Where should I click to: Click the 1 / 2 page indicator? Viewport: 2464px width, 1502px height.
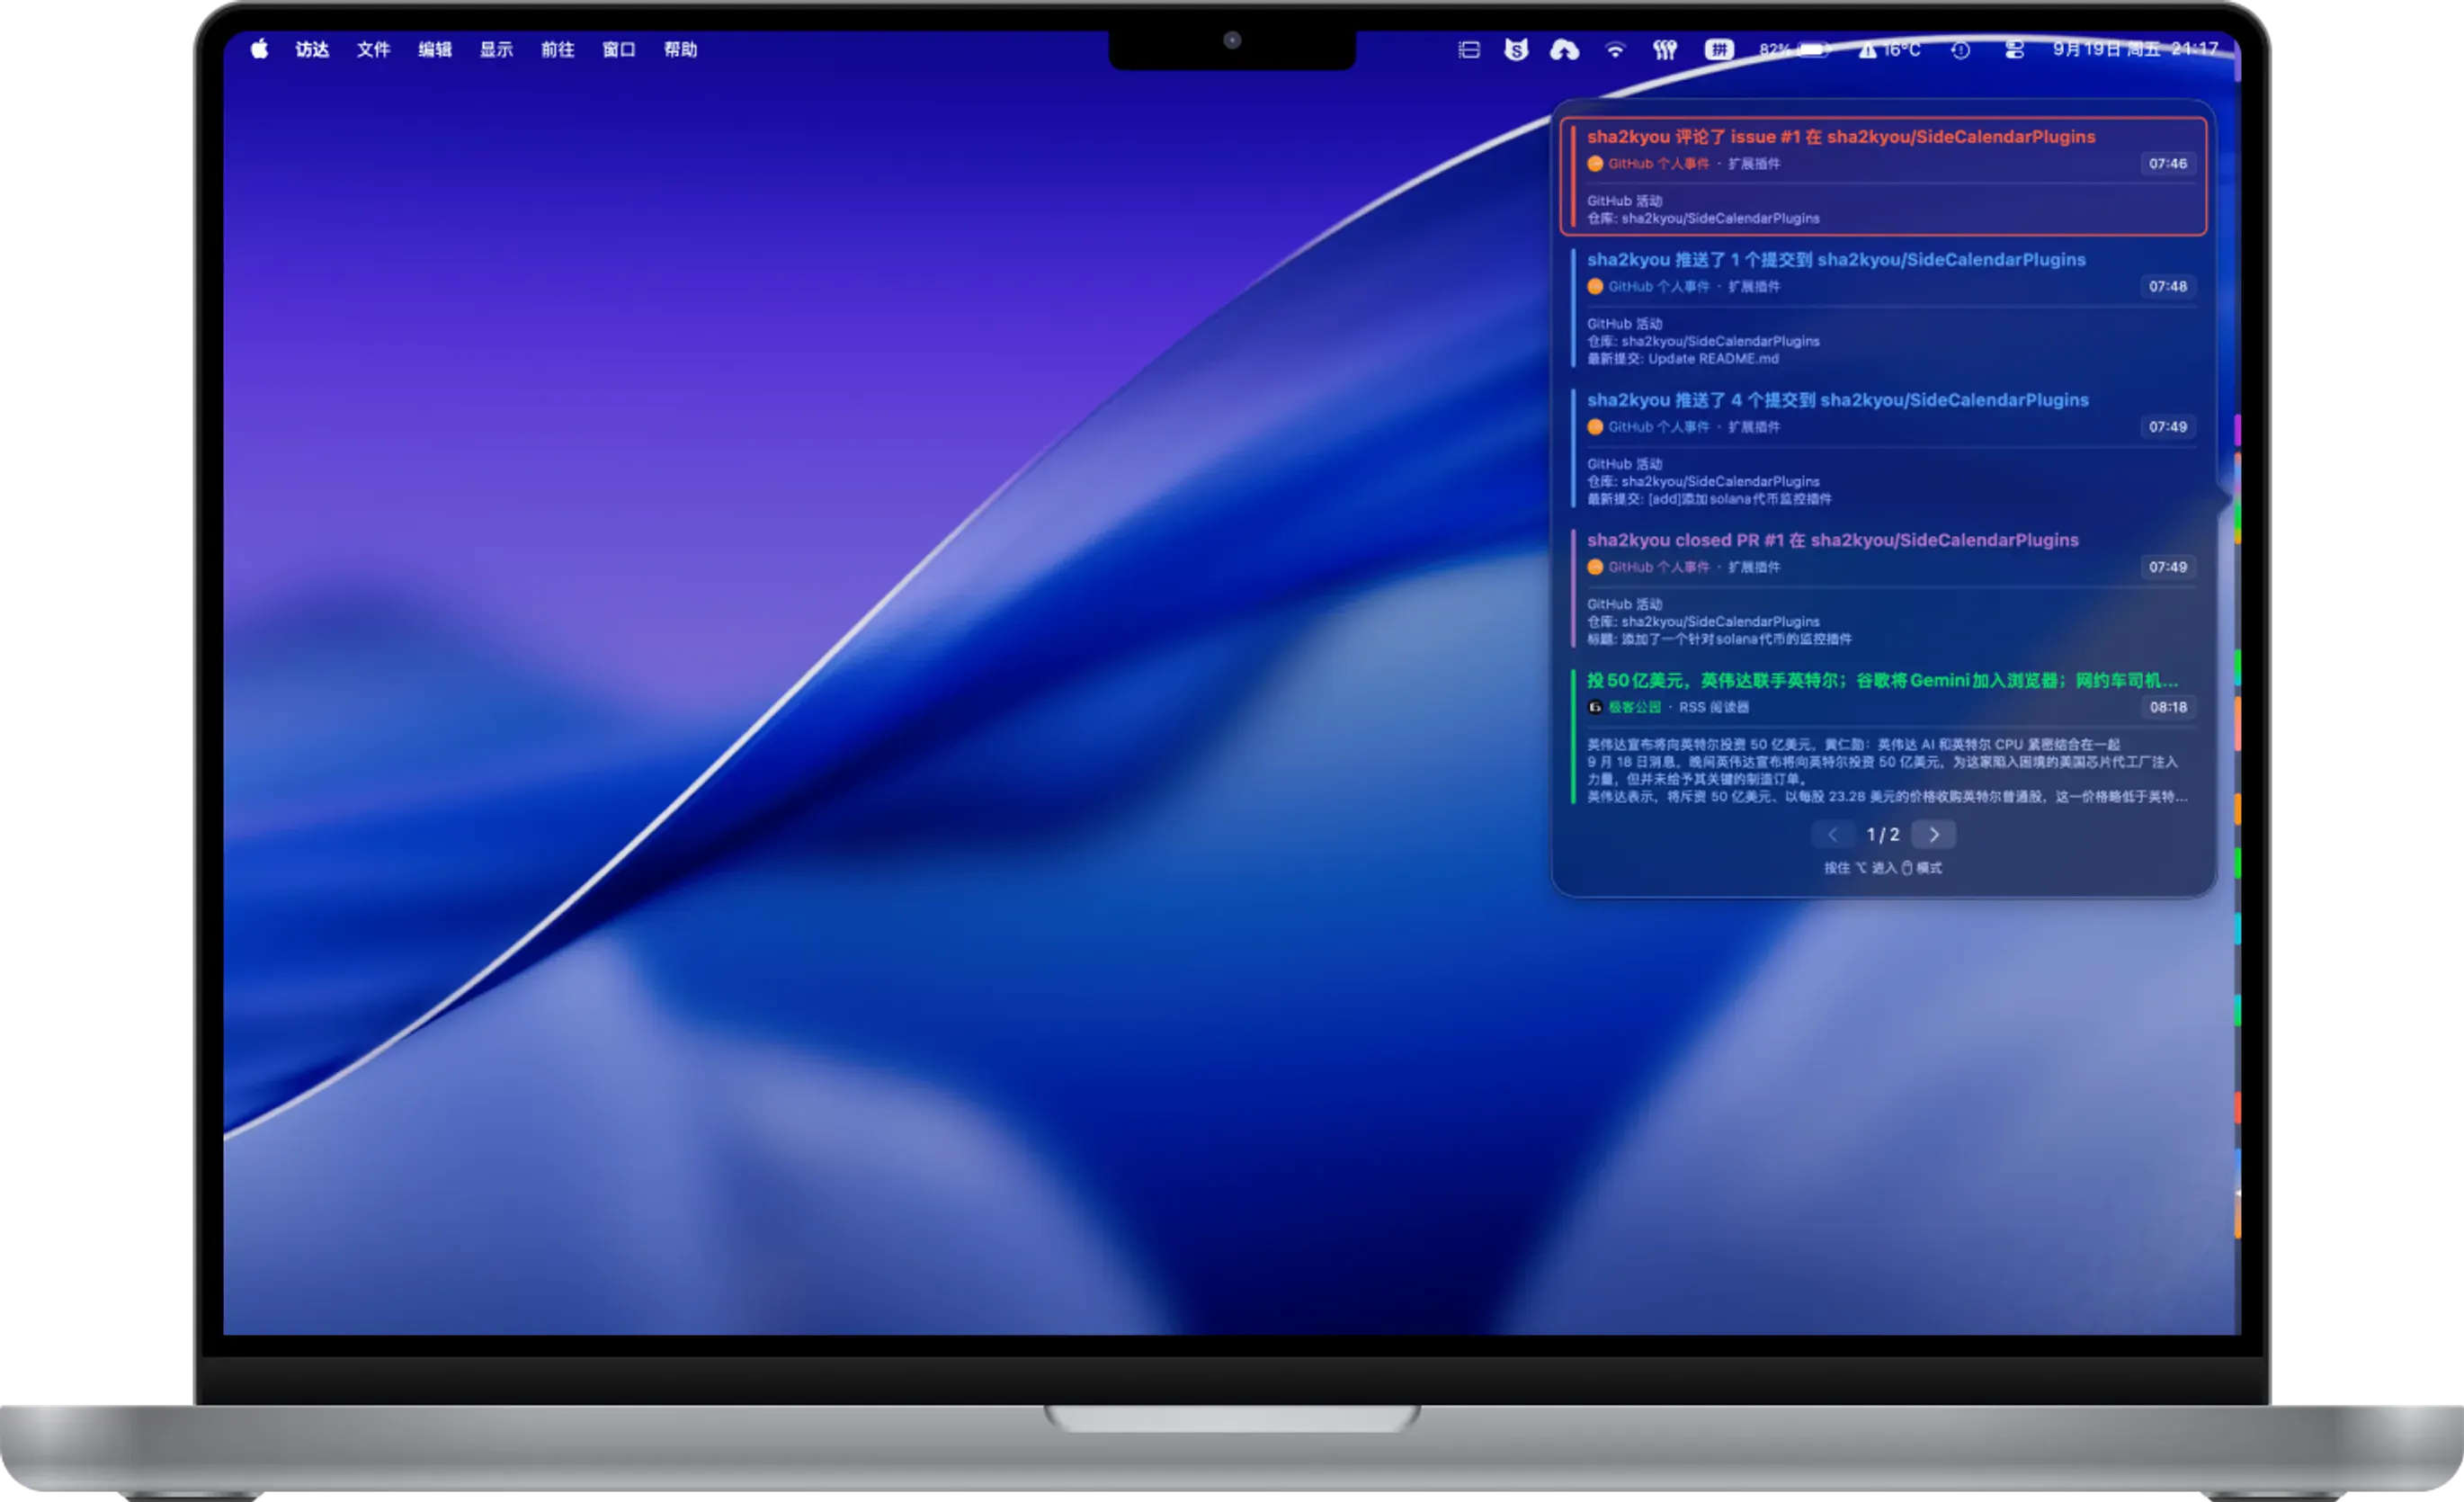pyautogui.click(x=1883, y=835)
